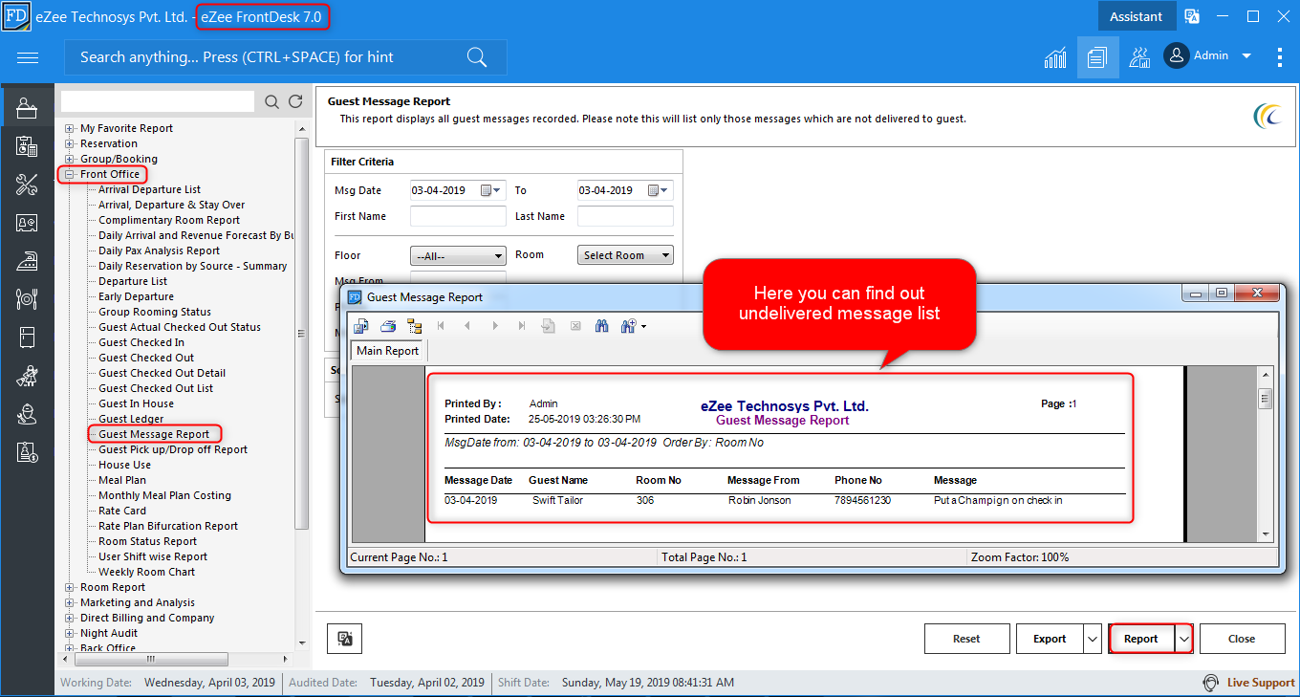The width and height of the screenshot is (1300, 697).
Task: Go to next page in report viewer
Action: pyautogui.click(x=495, y=326)
